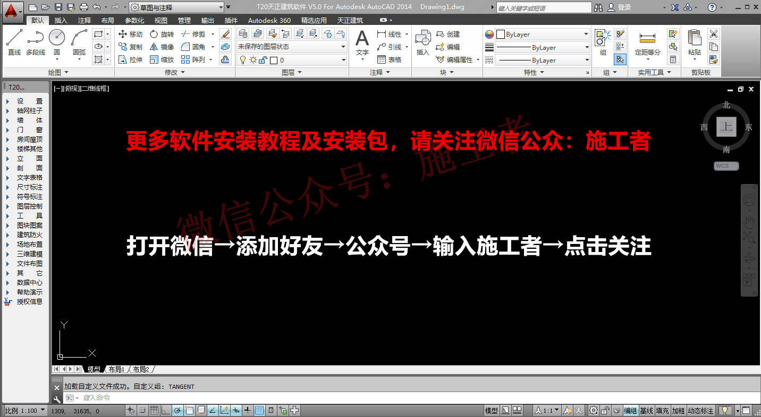
Task: Click the 编辑属性 button in 块 panel
Action: tap(454, 59)
